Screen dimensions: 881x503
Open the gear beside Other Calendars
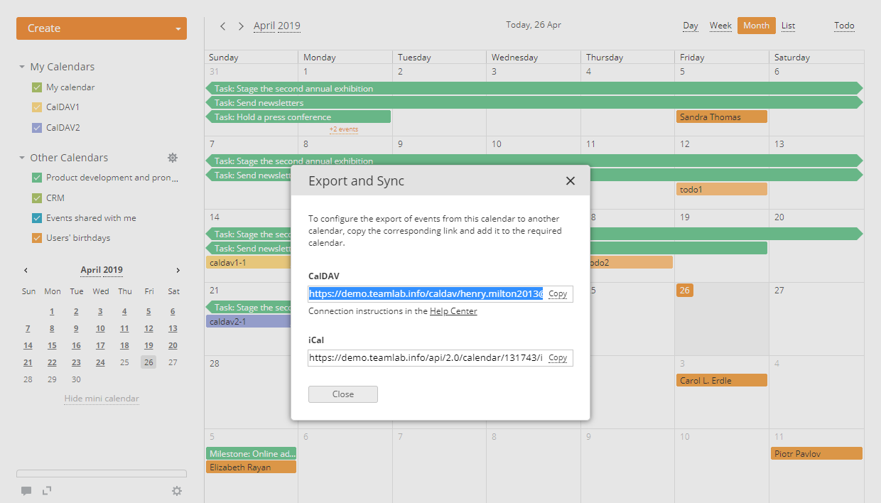(173, 158)
